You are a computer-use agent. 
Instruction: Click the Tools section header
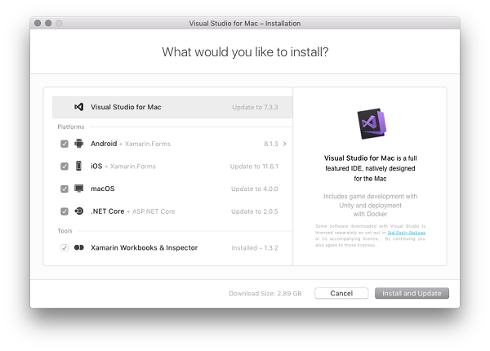(65, 231)
